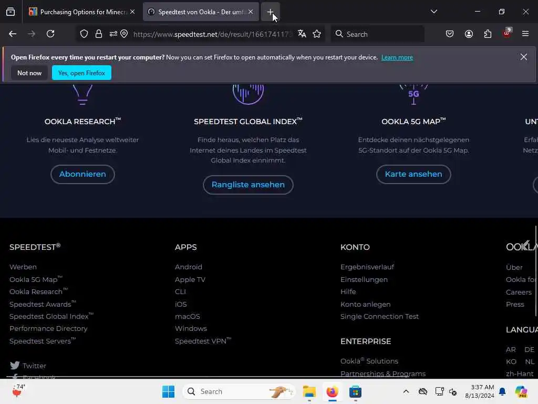Open site permissions icon in address bar
The width and height of the screenshot is (538, 404).
tap(113, 34)
